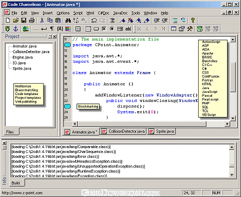Open Find with the binoculars icon
Screen dimensions: 241x197
68,20
